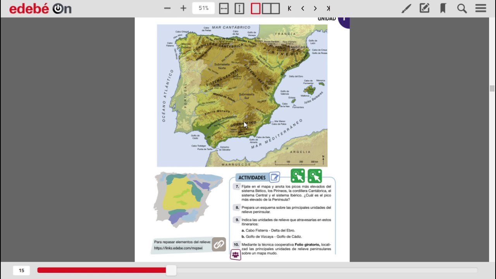Switch to two-page view mode

[x=270, y=8]
